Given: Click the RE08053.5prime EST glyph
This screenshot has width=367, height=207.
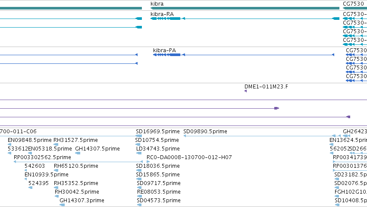Looking at the screenshot, I should (139, 196).
